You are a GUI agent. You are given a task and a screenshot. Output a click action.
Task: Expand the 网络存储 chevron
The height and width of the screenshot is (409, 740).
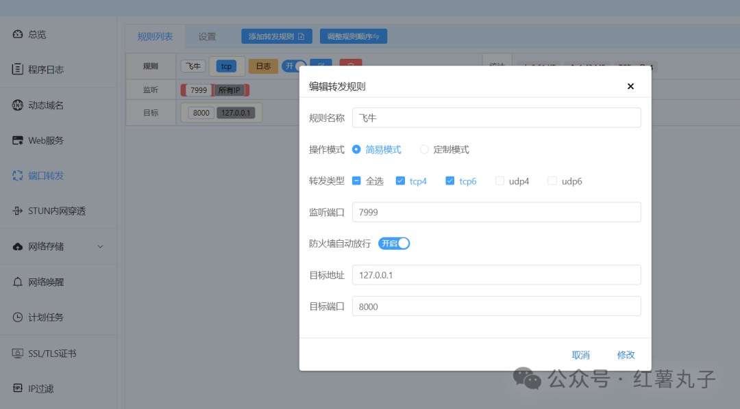(x=100, y=246)
